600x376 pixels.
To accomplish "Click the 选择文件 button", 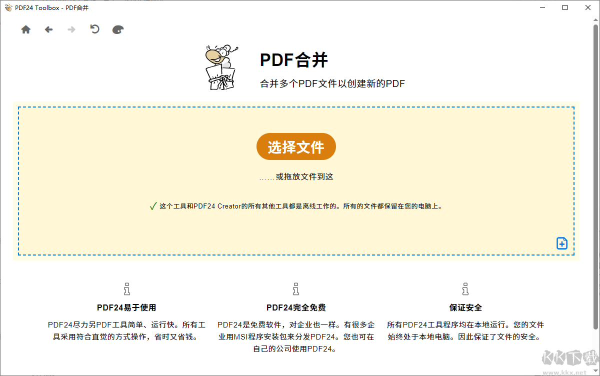I will click(x=296, y=146).
